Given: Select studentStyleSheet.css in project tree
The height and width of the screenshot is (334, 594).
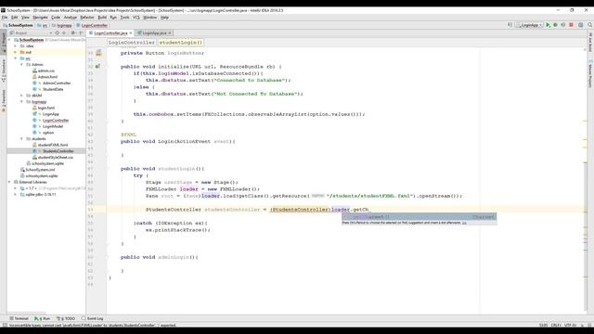Looking at the screenshot, I should 55,157.
